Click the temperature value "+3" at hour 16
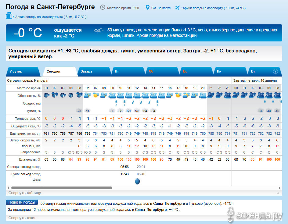This screenshot has height=224, width=288. point(170,119)
